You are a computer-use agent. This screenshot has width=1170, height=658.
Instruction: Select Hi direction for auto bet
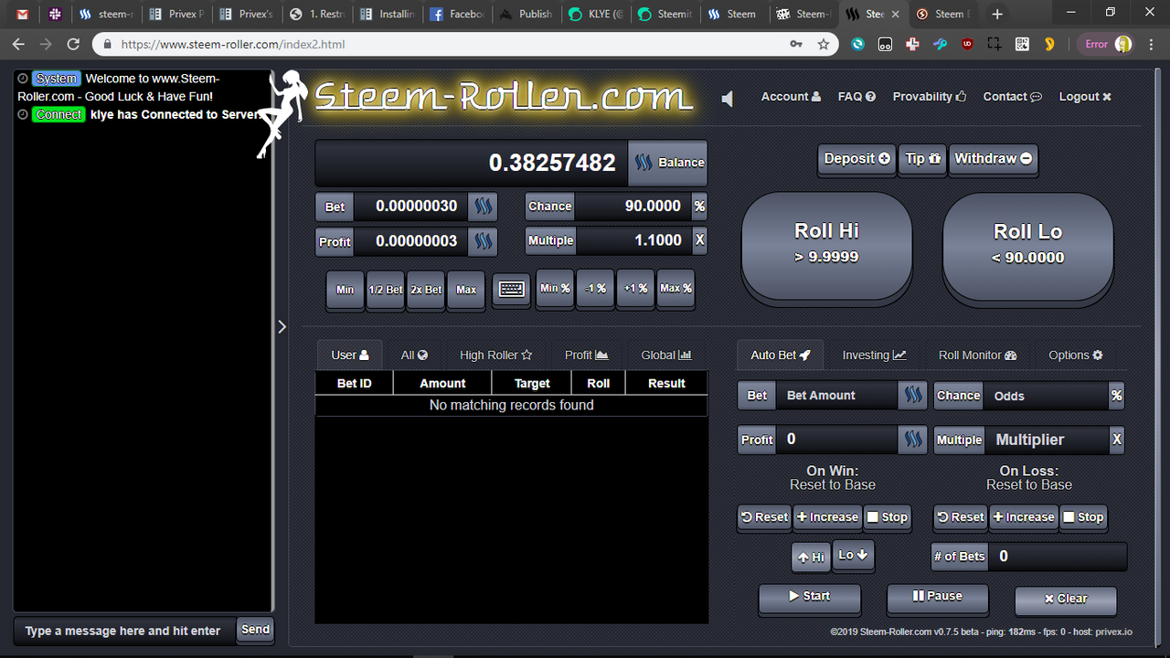coord(811,557)
